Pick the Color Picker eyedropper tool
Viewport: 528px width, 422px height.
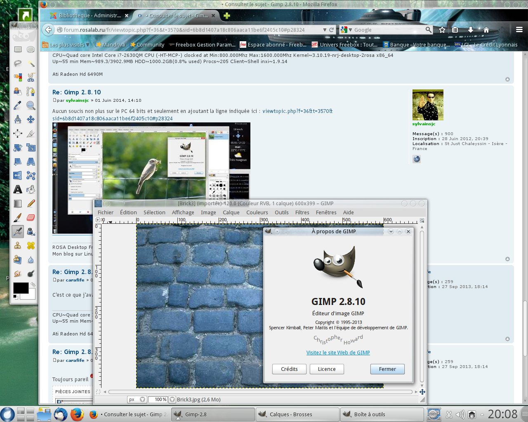[x=18, y=105]
